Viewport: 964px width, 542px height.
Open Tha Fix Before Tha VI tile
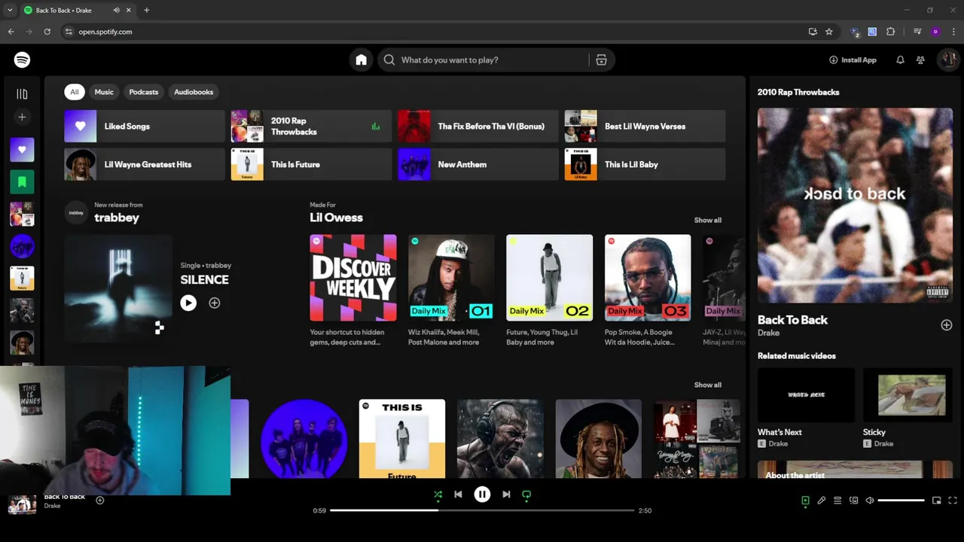click(478, 126)
